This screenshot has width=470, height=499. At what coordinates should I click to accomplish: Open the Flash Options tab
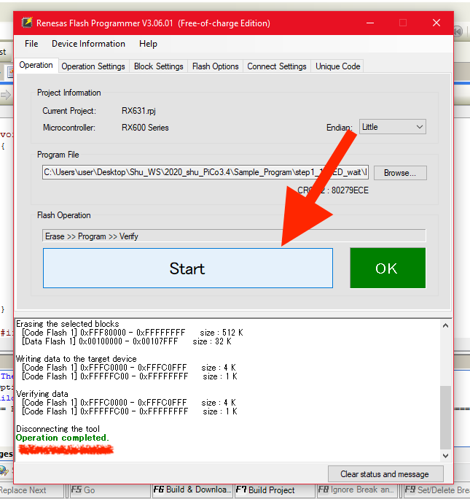215,66
